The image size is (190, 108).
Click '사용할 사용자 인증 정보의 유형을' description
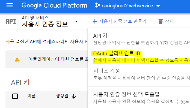point(141,101)
